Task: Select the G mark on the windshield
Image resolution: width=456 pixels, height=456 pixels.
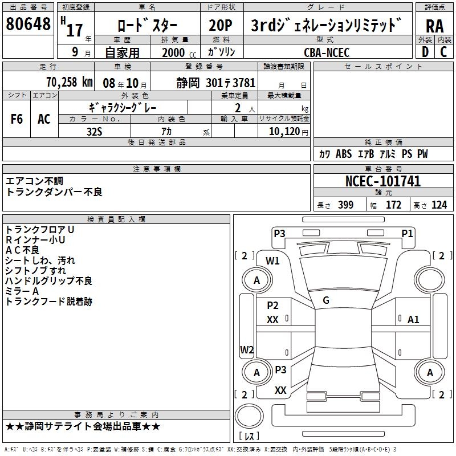Action: 326,300
